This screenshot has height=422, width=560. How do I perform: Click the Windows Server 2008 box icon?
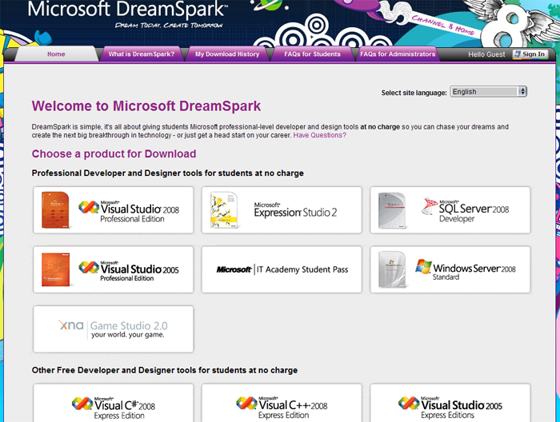click(393, 269)
